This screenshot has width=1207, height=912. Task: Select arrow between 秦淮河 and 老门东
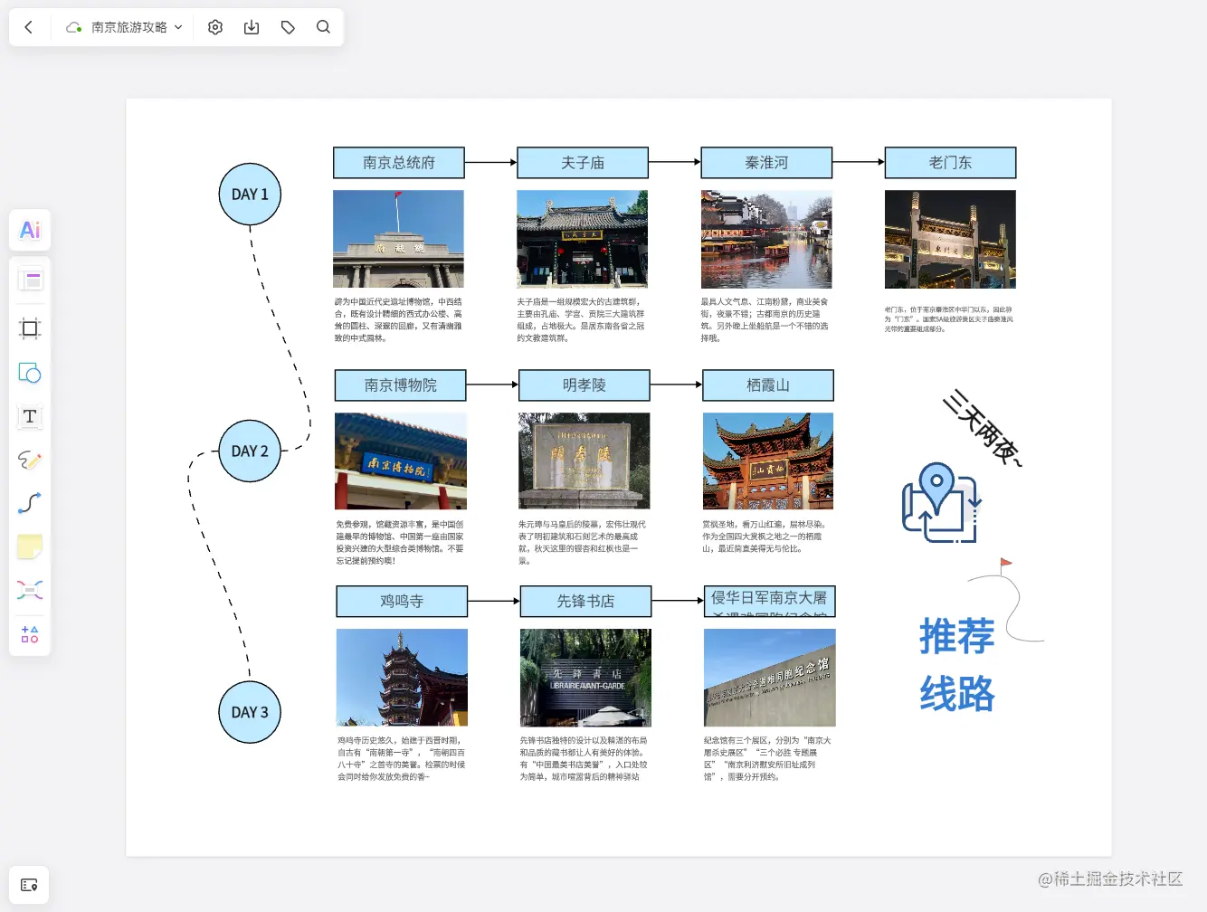(859, 163)
